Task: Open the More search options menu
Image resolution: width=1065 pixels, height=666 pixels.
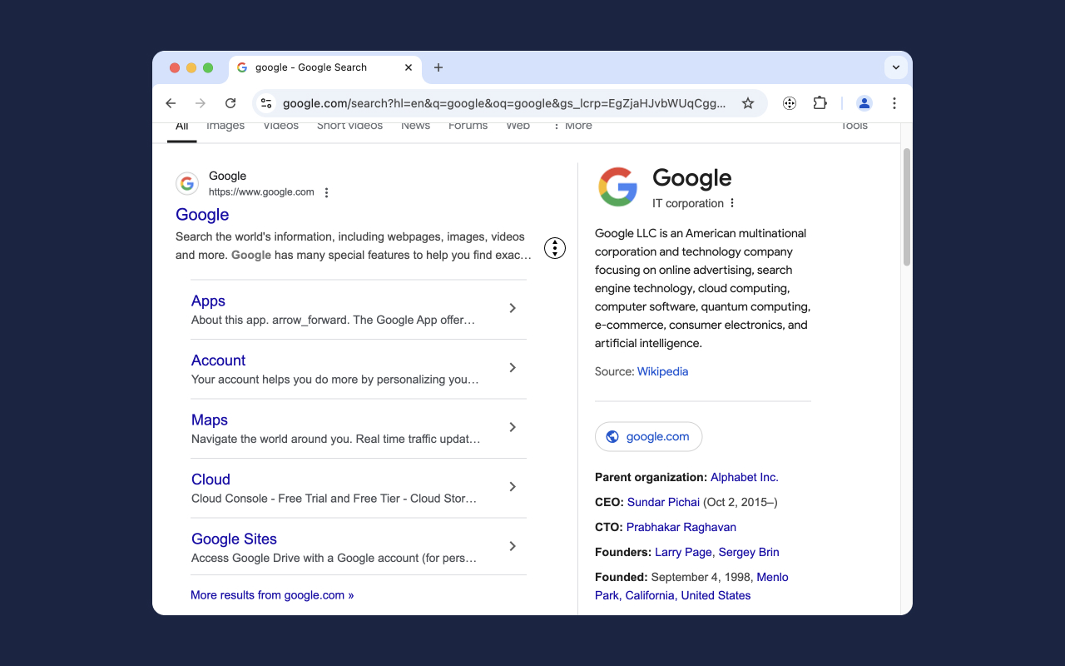Action: point(573,125)
